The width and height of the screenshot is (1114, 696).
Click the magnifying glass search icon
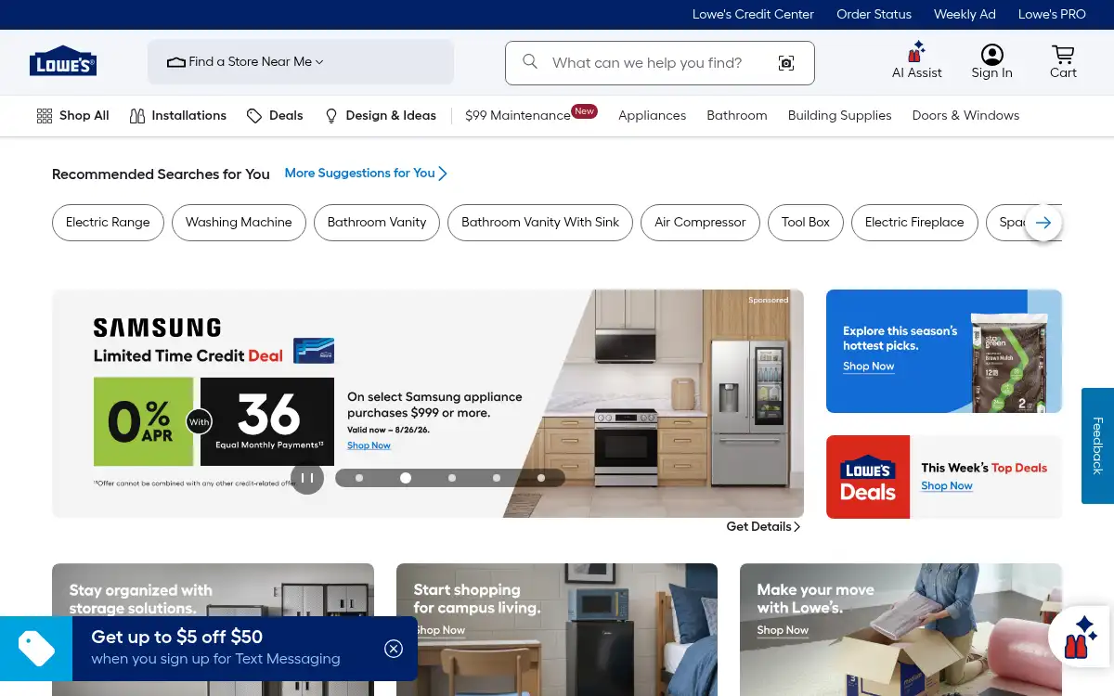pos(530,61)
